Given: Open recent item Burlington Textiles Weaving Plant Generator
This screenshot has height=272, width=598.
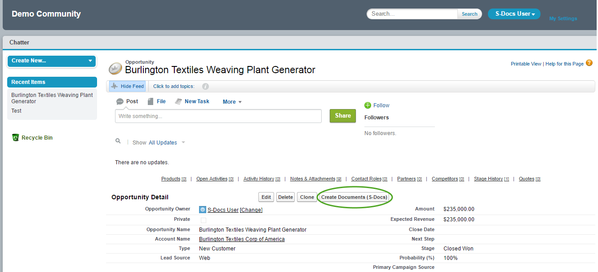Looking at the screenshot, I should point(52,98).
